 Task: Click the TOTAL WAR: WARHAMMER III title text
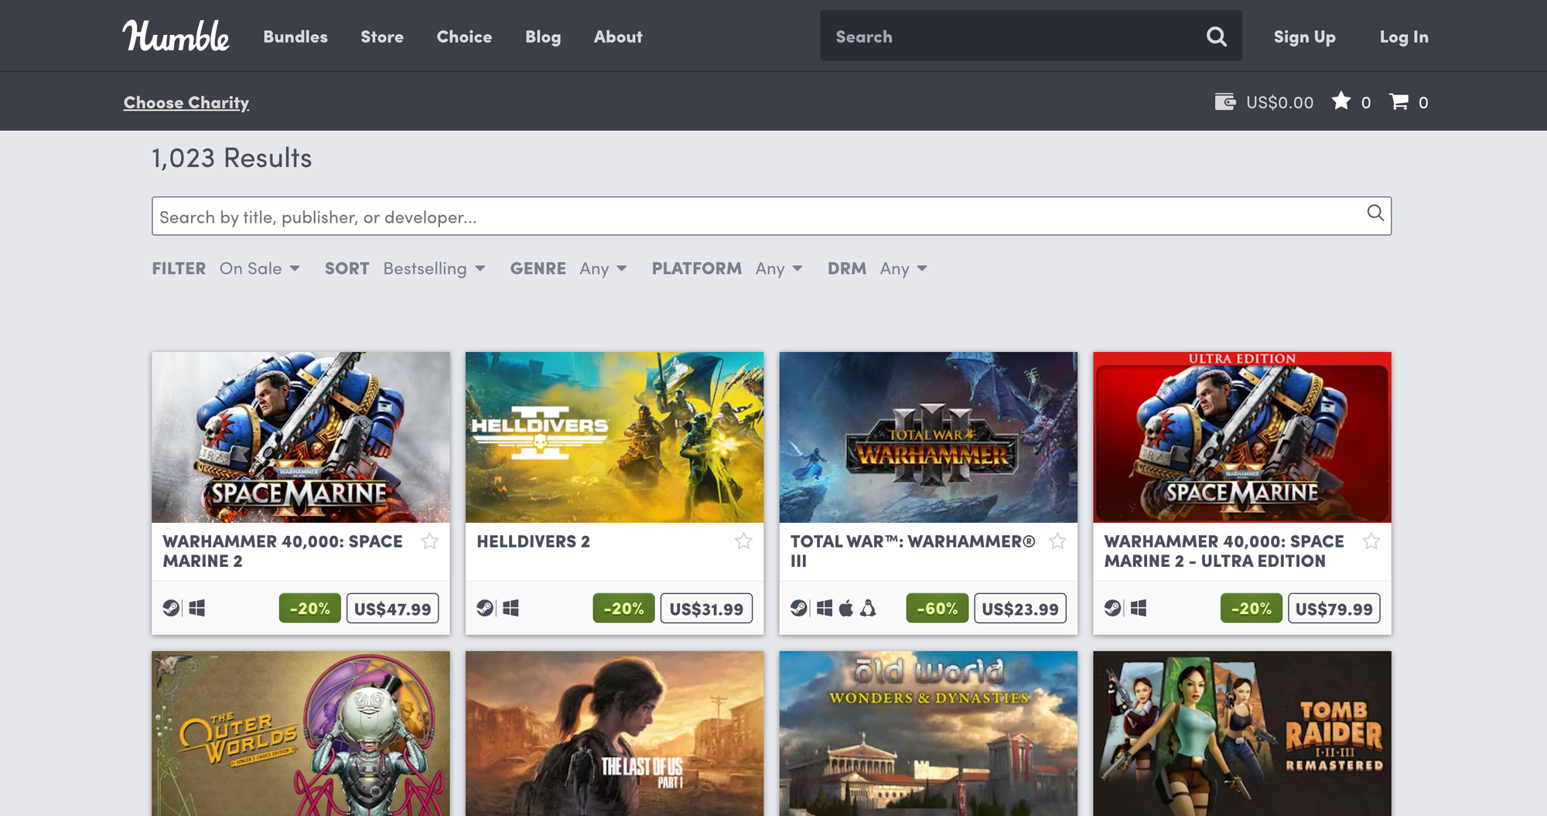913,551
